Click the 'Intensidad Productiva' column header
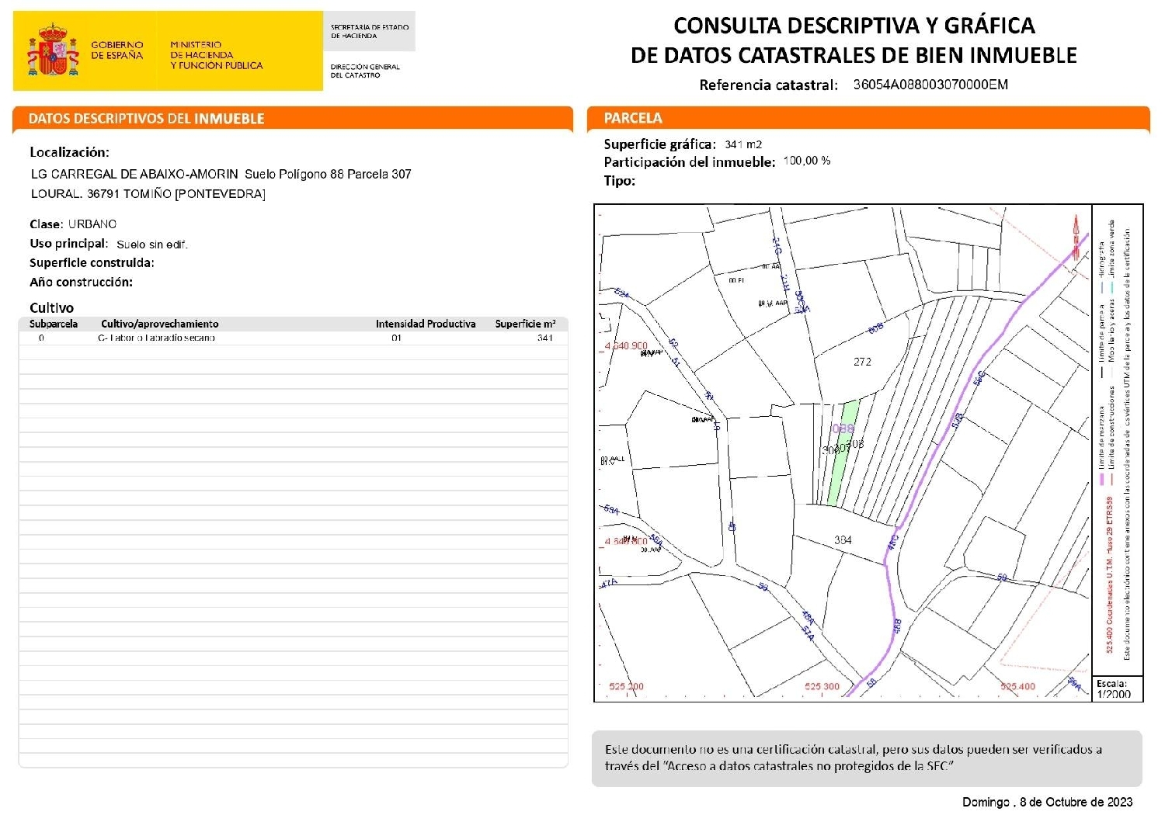 click(x=426, y=324)
